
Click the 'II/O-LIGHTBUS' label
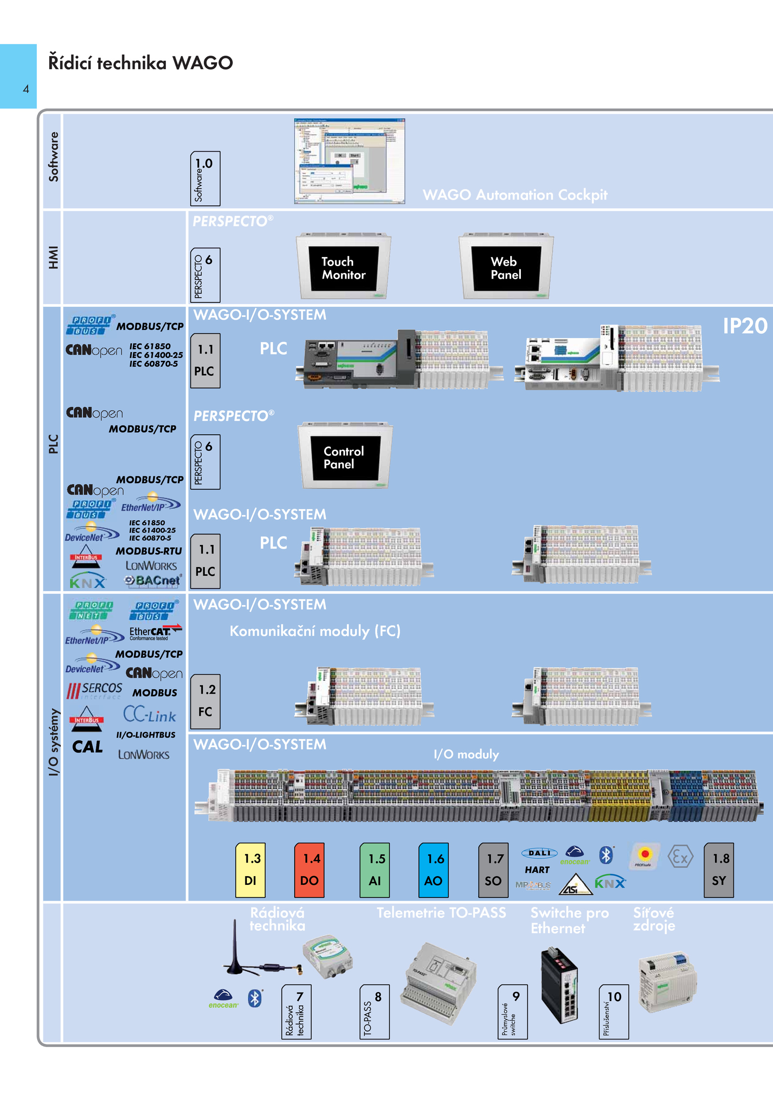(146, 735)
